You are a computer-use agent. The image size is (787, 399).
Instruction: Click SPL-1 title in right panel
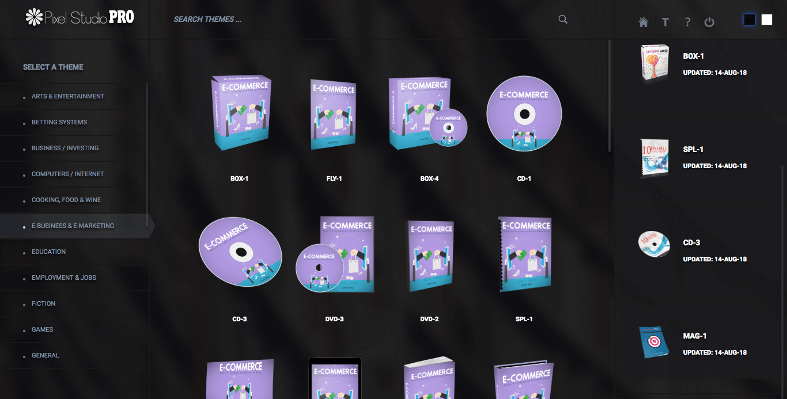click(693, 150)
